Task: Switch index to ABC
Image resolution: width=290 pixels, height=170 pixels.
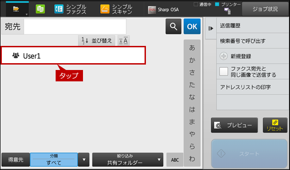Action: pos(175,160)
